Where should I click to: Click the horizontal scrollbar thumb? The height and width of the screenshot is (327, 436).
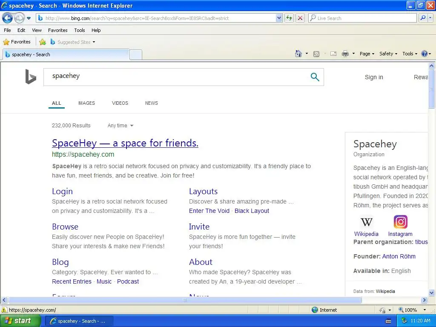point(185,300)
